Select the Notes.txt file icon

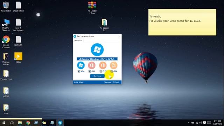[x=18, y=41]
